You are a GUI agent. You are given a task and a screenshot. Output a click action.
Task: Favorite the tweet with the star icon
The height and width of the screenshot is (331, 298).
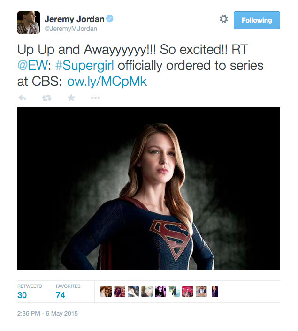click(x=71, y=98)
